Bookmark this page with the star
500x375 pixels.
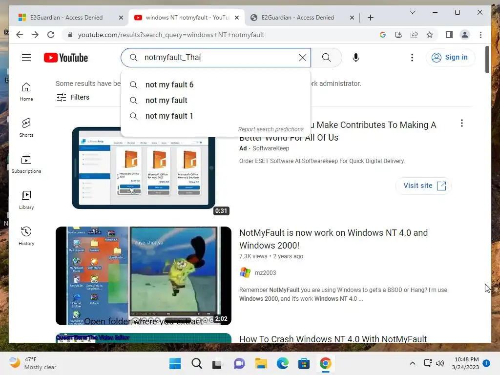[x=430, y=35]
